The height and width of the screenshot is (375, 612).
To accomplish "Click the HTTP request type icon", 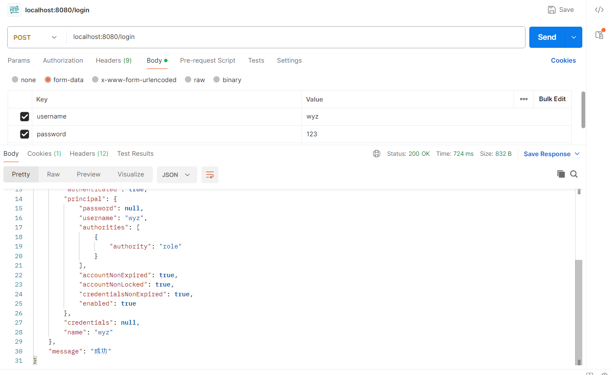I will pos(14,10).
